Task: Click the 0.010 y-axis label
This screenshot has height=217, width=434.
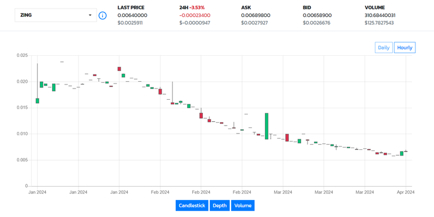Action: [23, 134]
